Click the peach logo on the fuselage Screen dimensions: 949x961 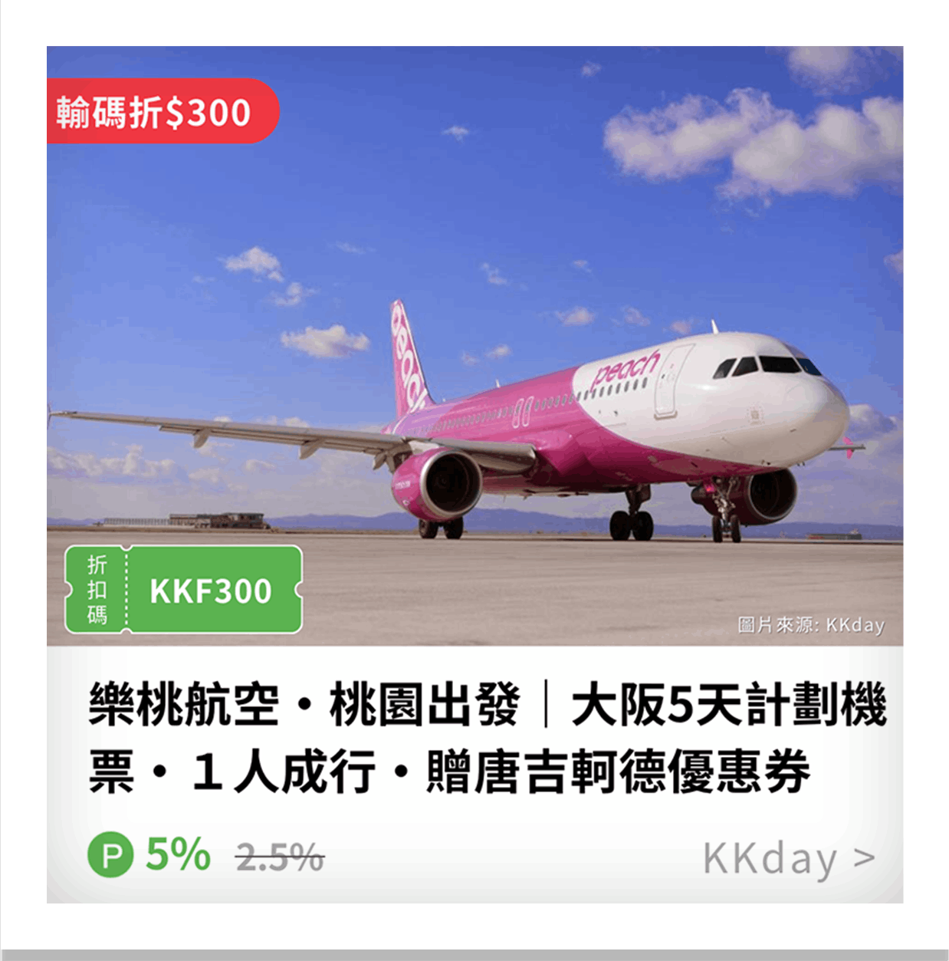coord(626,368)
